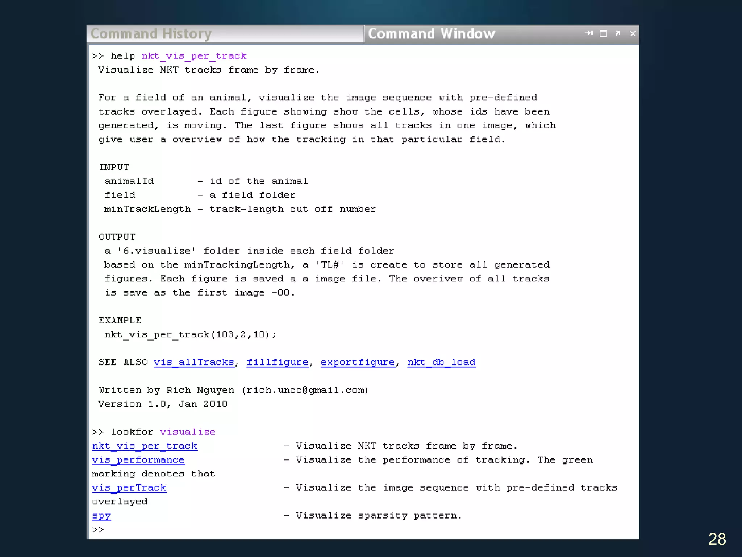The width and height of the screenshot is (742, 557).
Task: Click the example call nkt_vis_per_track(103,2,10)
Action: (x=190, y=334)
